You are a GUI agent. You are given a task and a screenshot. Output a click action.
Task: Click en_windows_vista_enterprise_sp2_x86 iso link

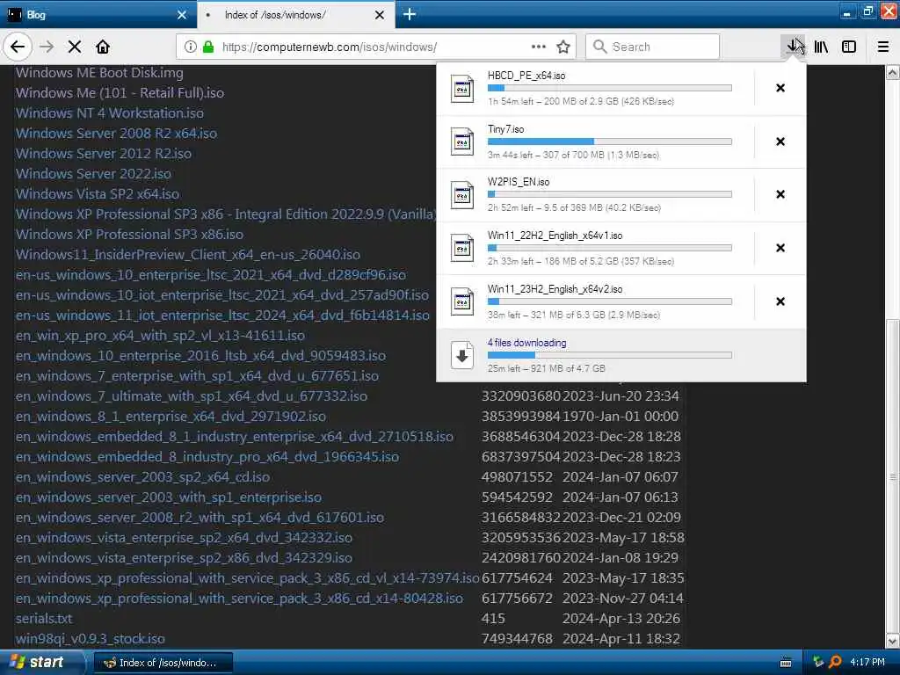pos(185,558)
